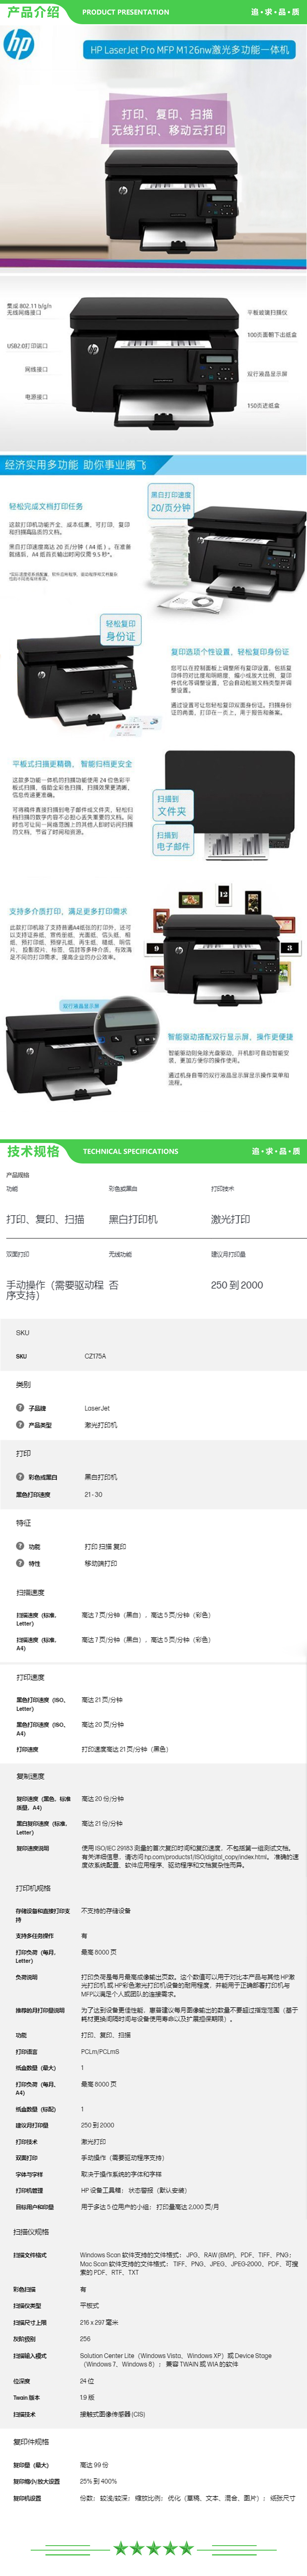
Task: Click help icon beside 产品类型
Action: [x=20, y=1424]
